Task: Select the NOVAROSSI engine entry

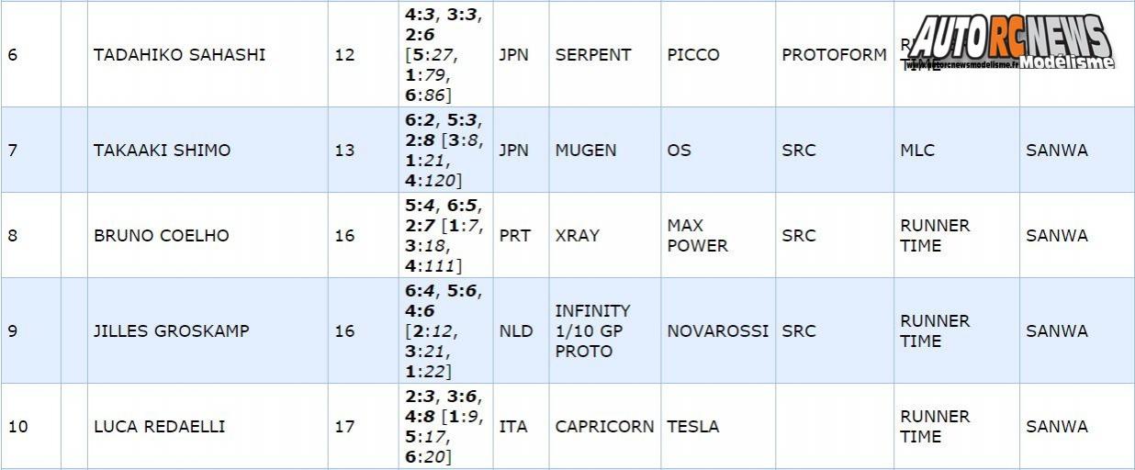Action: tap(718, 330)
